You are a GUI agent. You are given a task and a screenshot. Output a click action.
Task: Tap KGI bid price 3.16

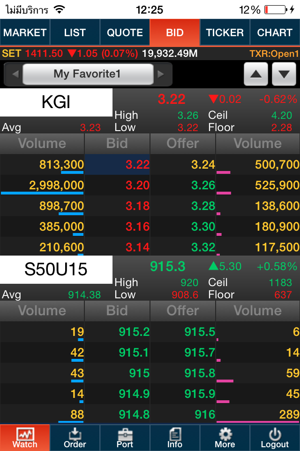click(x=137, y=226)
